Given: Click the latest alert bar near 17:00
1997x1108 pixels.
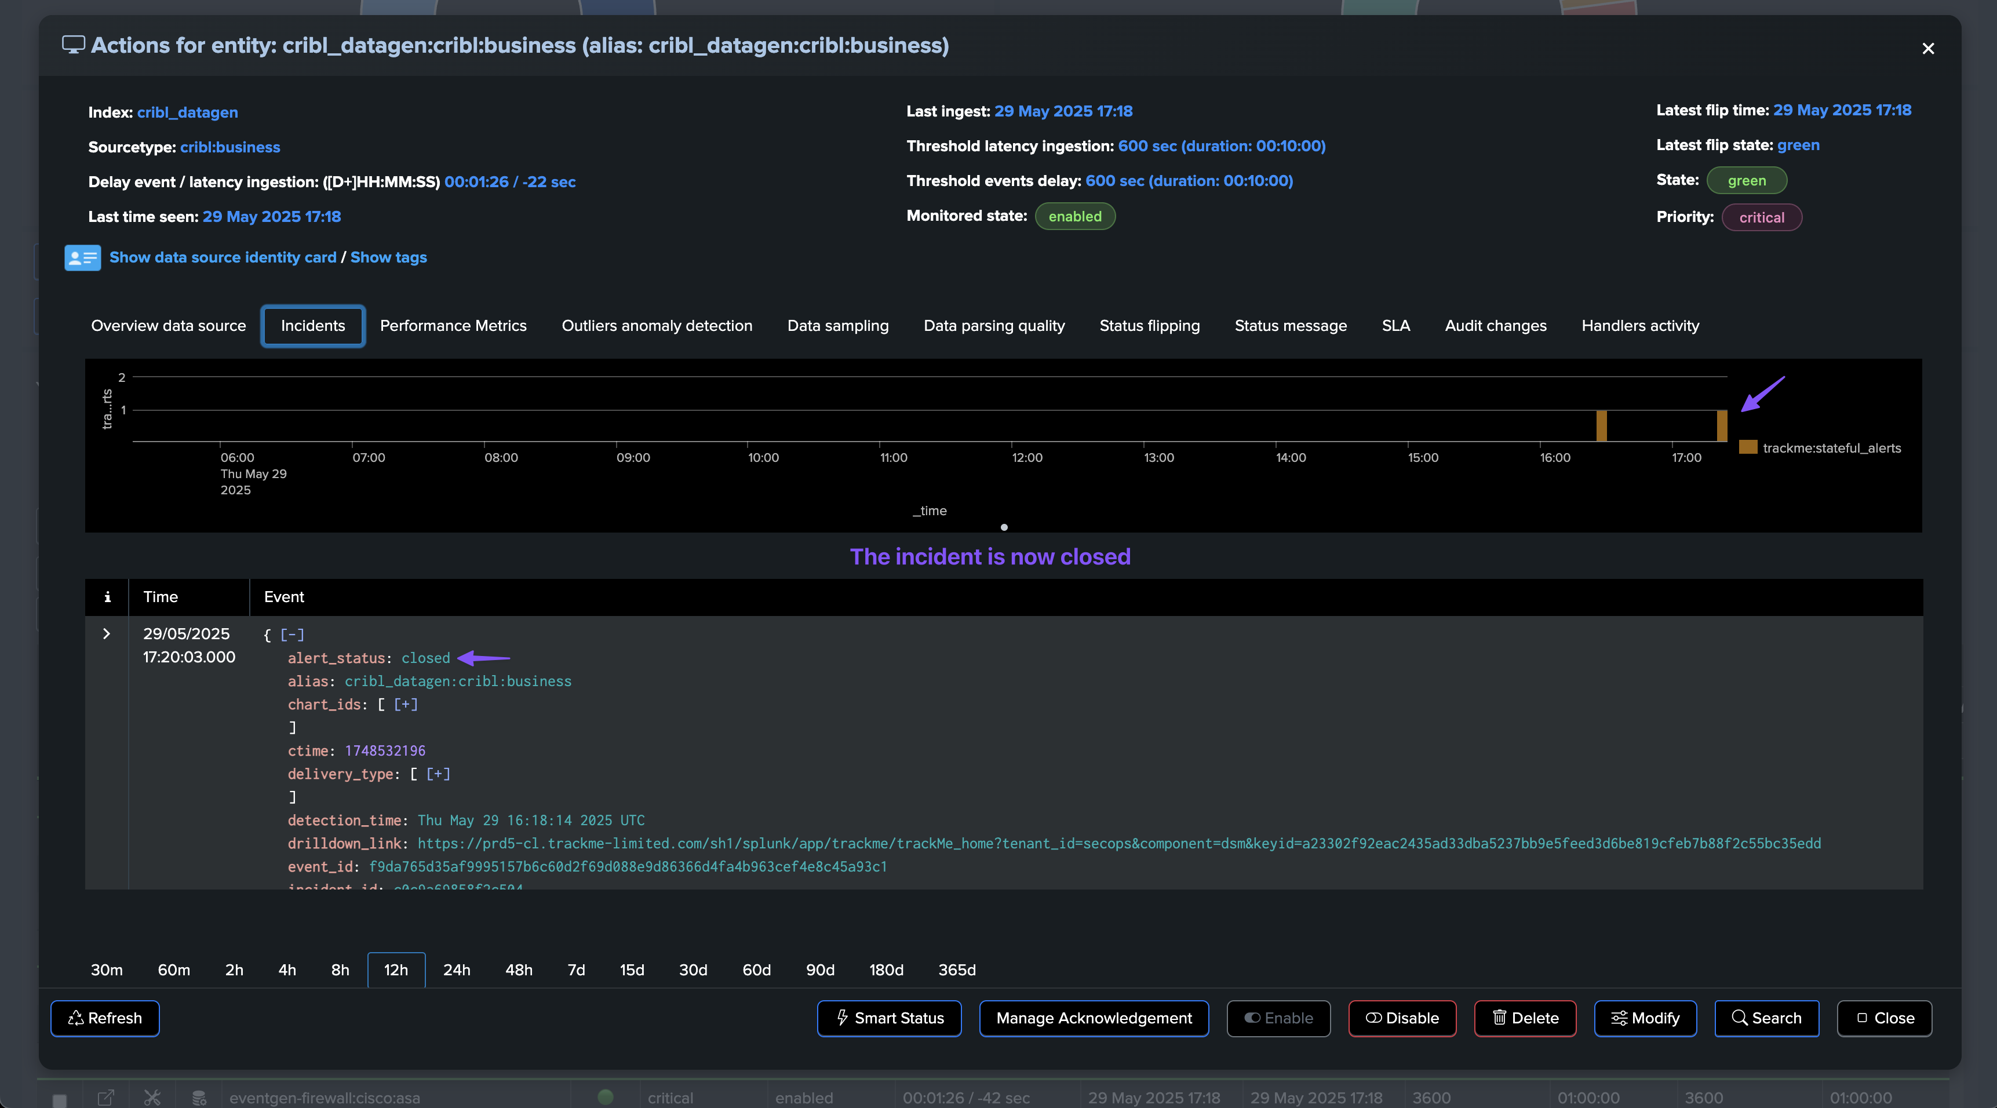Looking at the screenshot, I should point(1721,426).
